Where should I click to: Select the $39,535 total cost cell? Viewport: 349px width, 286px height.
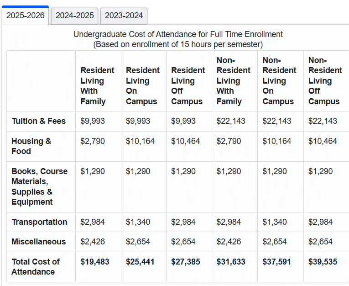323,262
